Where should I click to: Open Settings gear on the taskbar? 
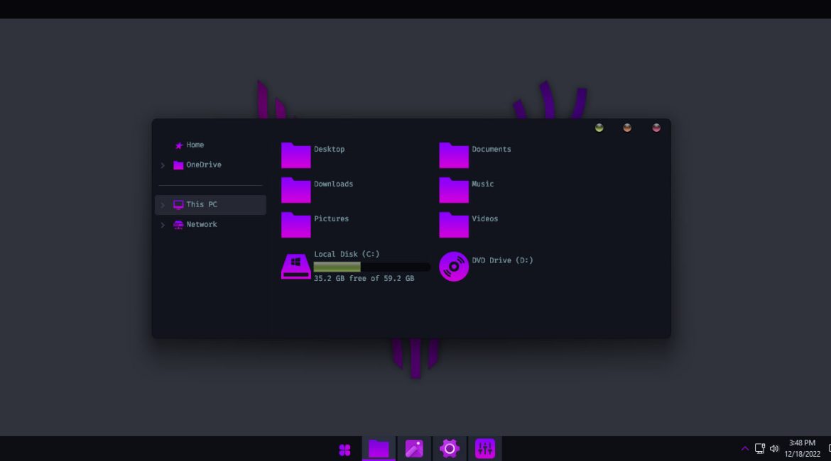(450, 449)
